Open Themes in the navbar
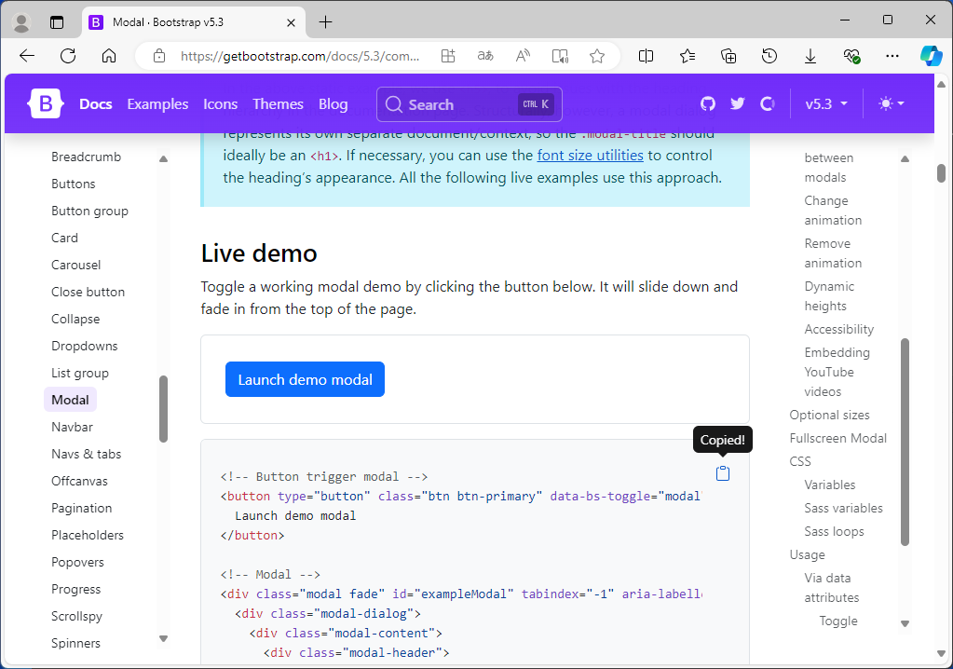 point(278,104)
